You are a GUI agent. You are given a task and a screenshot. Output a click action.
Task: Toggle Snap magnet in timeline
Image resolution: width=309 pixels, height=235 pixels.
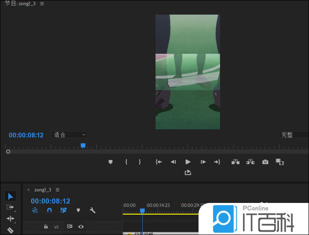click(x=49, y=210)
